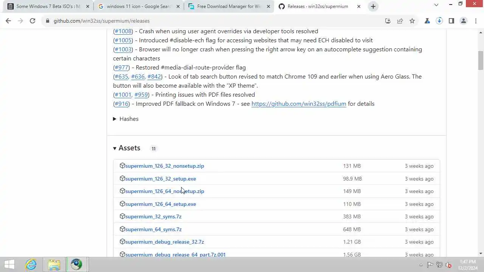Click package icon beside supermium_debug_release_32.7z
Viewport: 484px width, 272px height.
[x=122, y=241]
